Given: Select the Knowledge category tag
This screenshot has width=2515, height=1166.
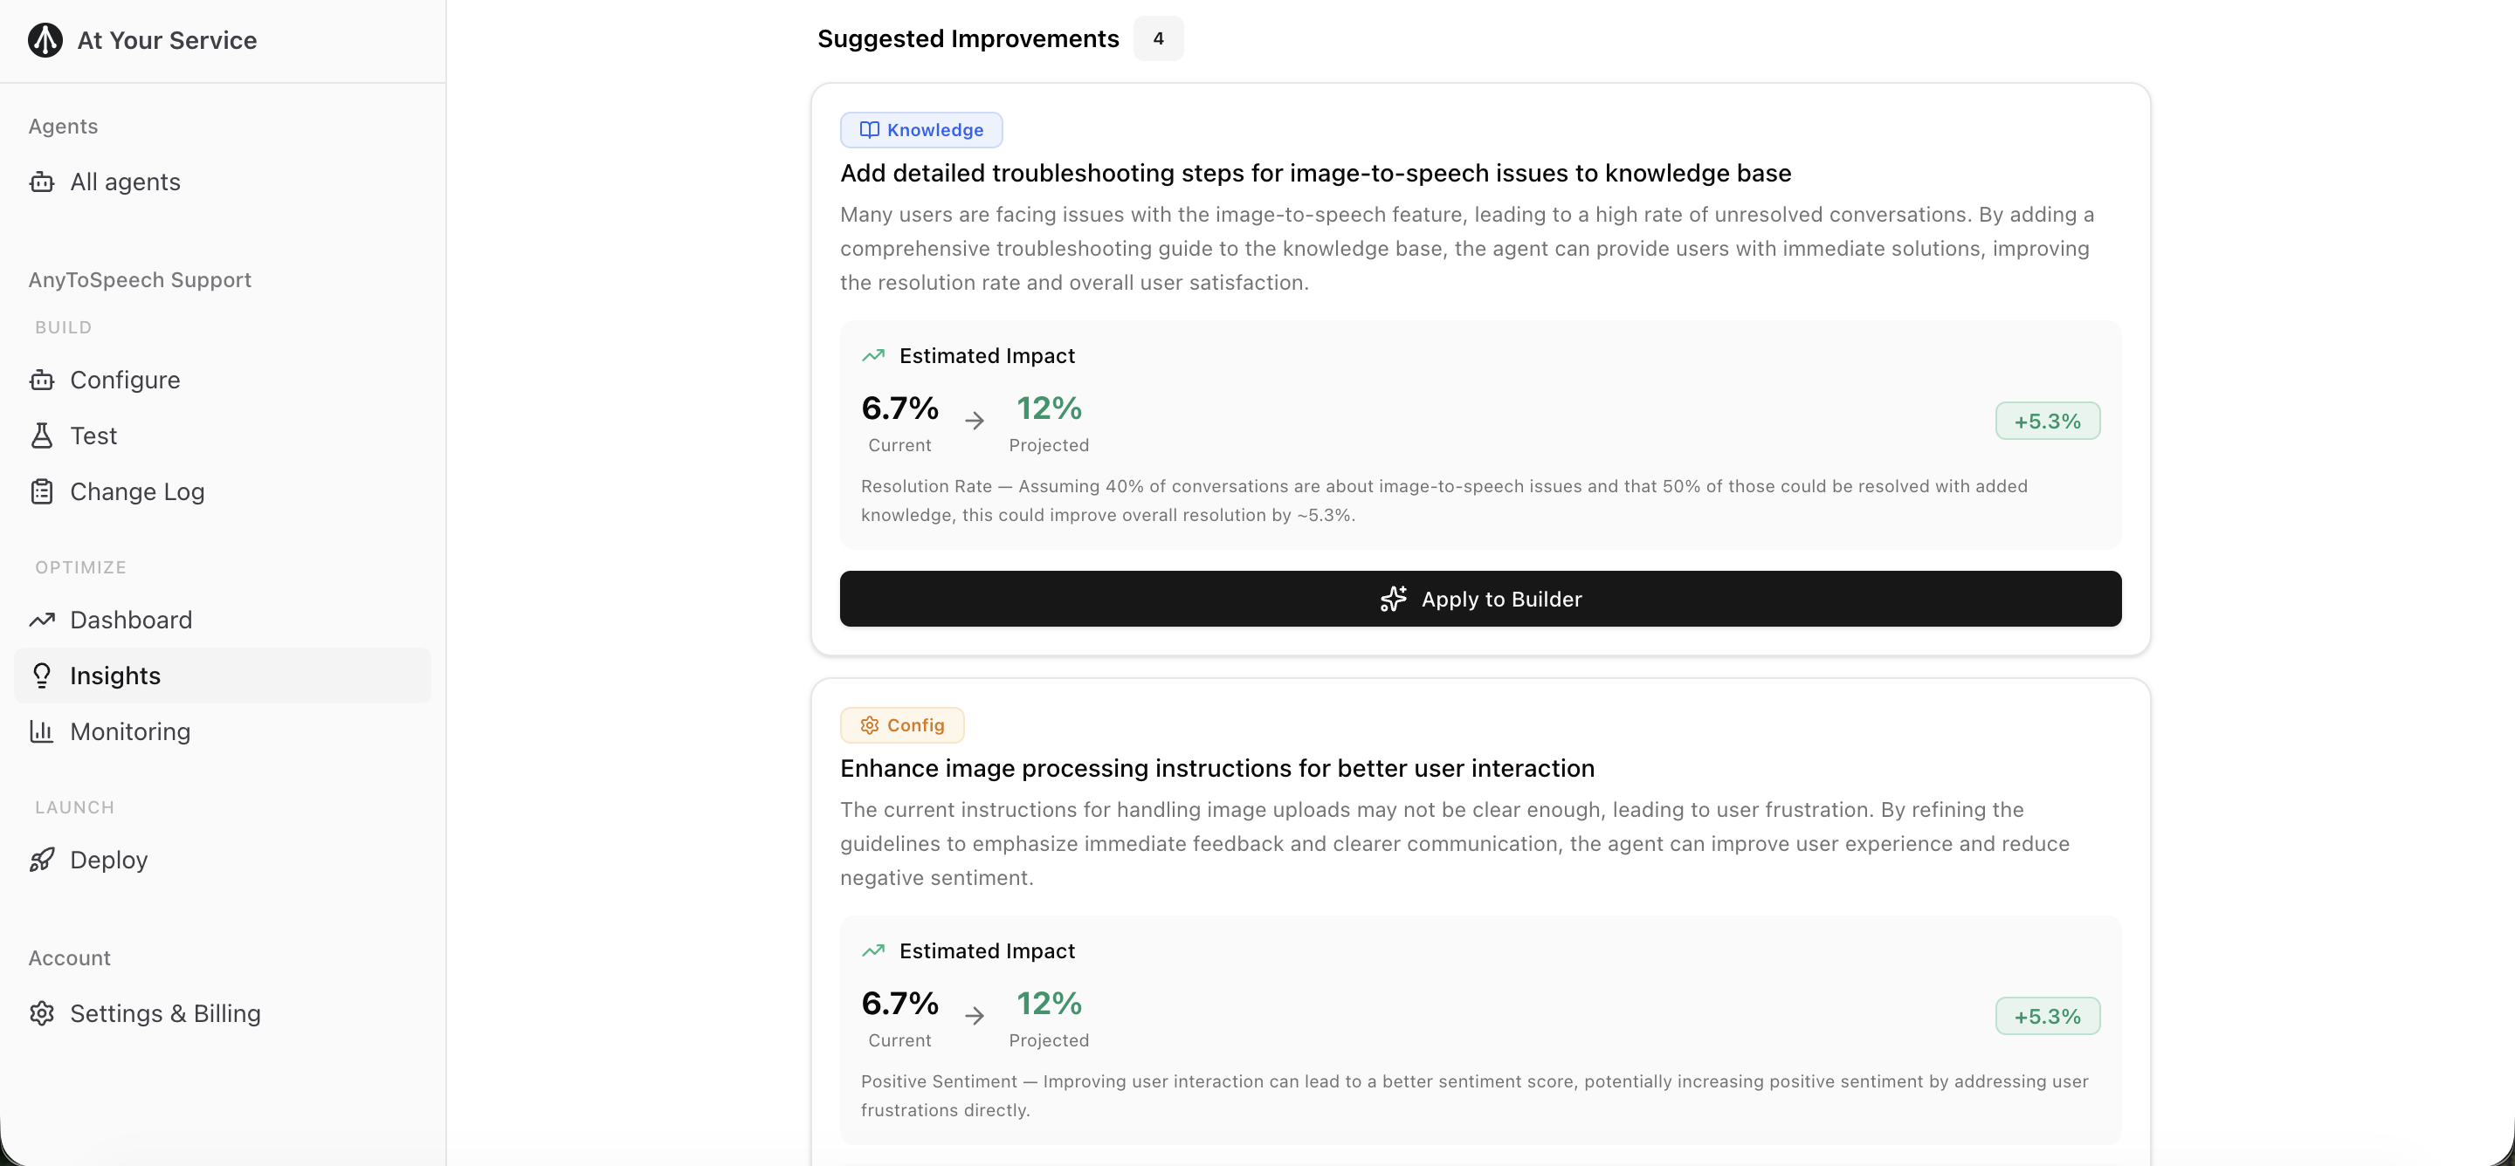Looking at the screenshot, I should (920, 130).
